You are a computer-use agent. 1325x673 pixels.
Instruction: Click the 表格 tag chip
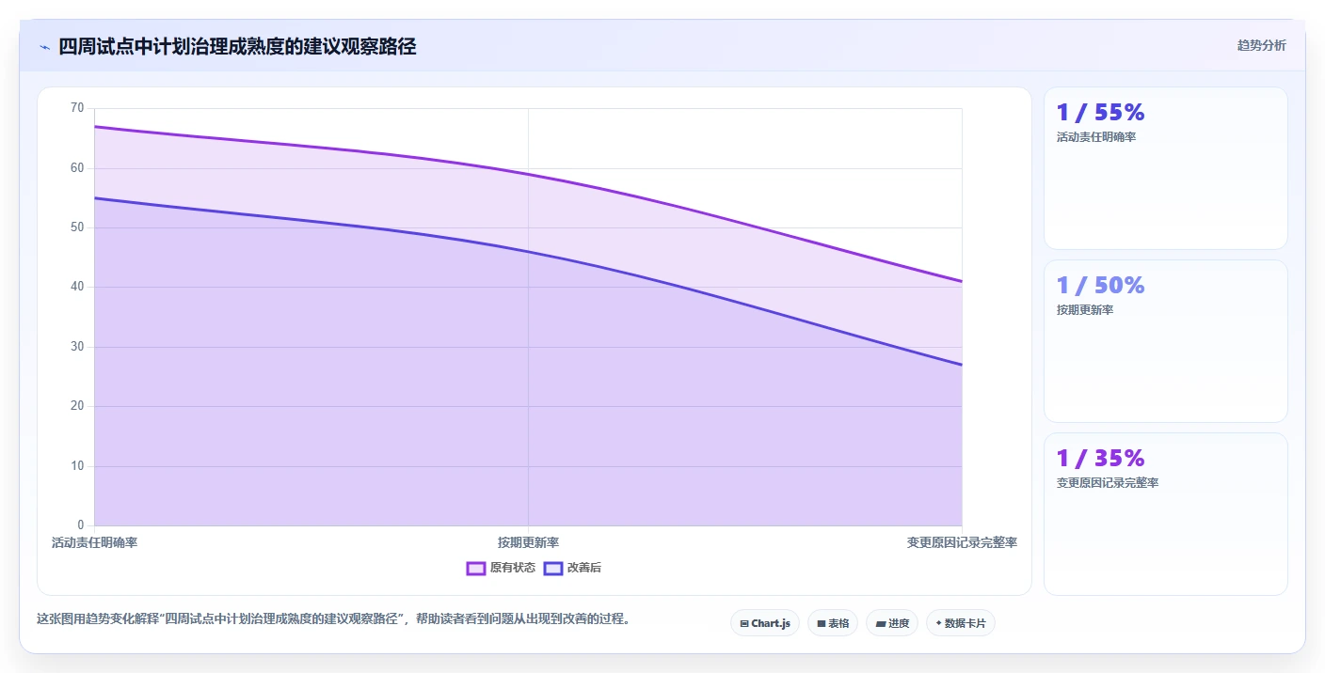pyautogui.click(x=833, y=623)
